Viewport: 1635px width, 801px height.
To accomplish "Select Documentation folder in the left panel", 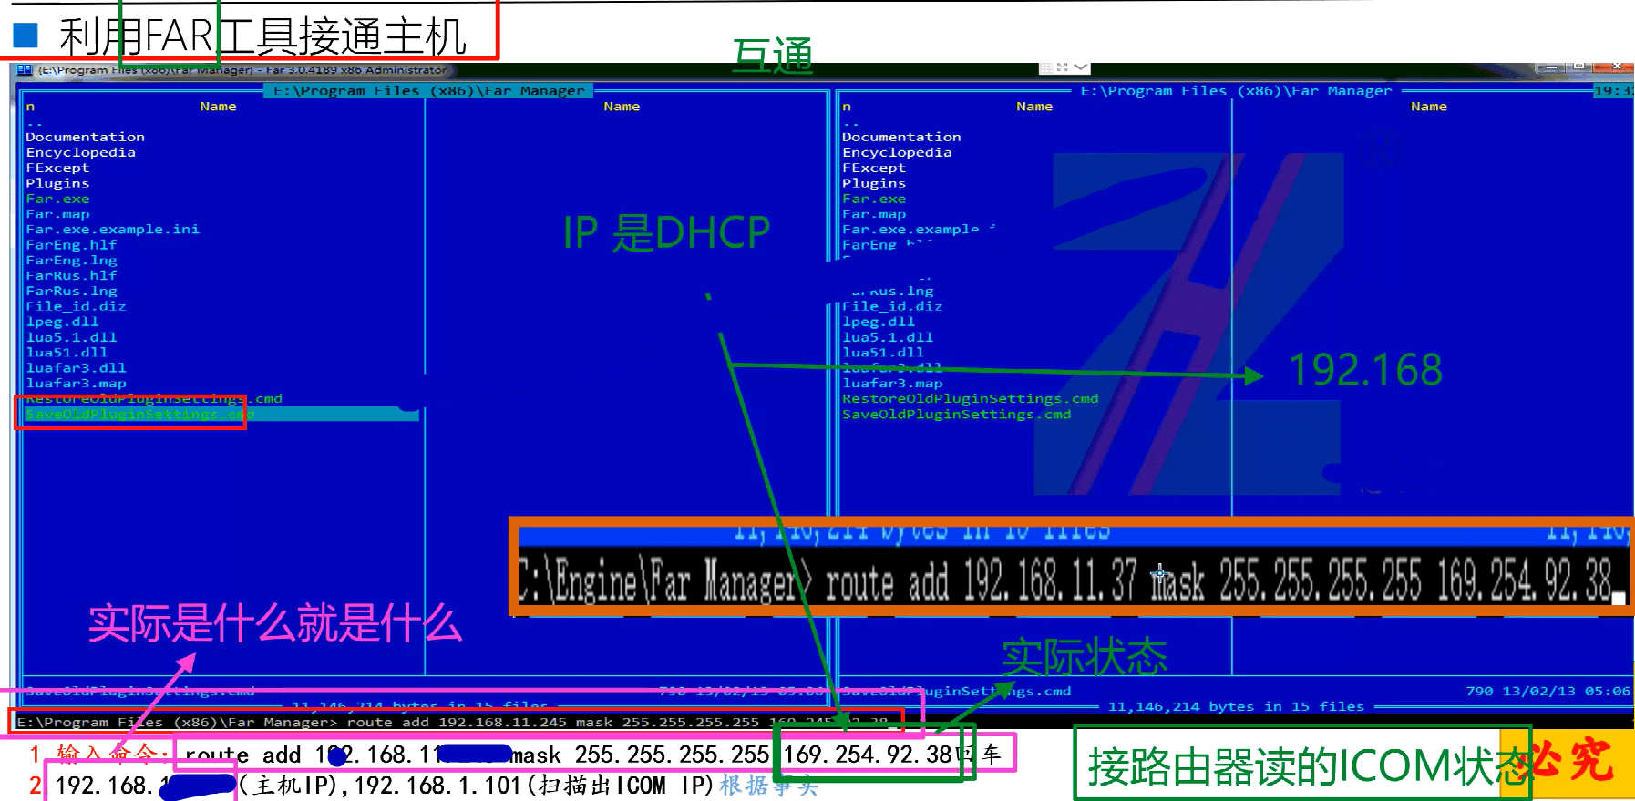I will pos(85,137).
